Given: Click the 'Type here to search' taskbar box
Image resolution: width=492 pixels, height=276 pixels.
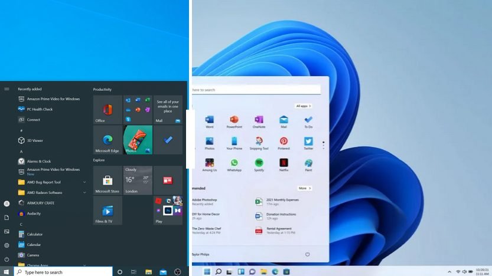Looking at the screenshot, I should [63, 272].
